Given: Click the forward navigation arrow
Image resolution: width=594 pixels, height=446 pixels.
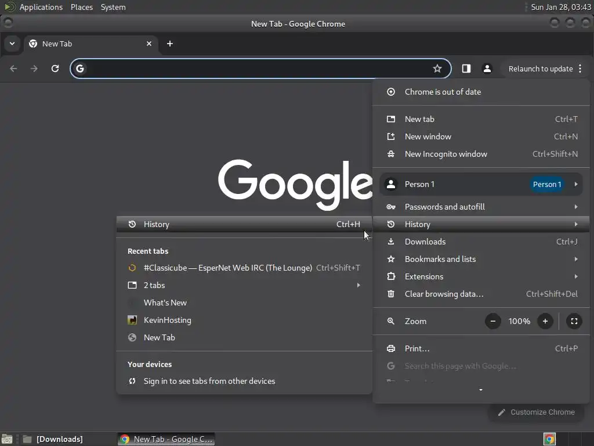Looking at the screenshot, I should coord(34,69).
